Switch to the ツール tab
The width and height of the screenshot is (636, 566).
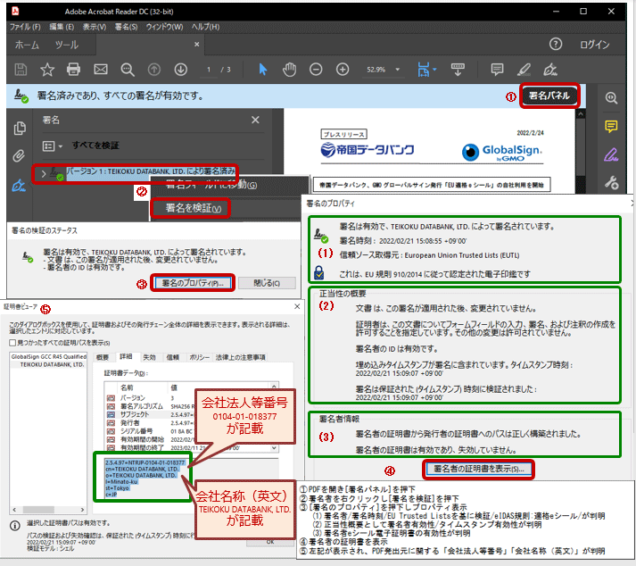[x=67, y=45]
